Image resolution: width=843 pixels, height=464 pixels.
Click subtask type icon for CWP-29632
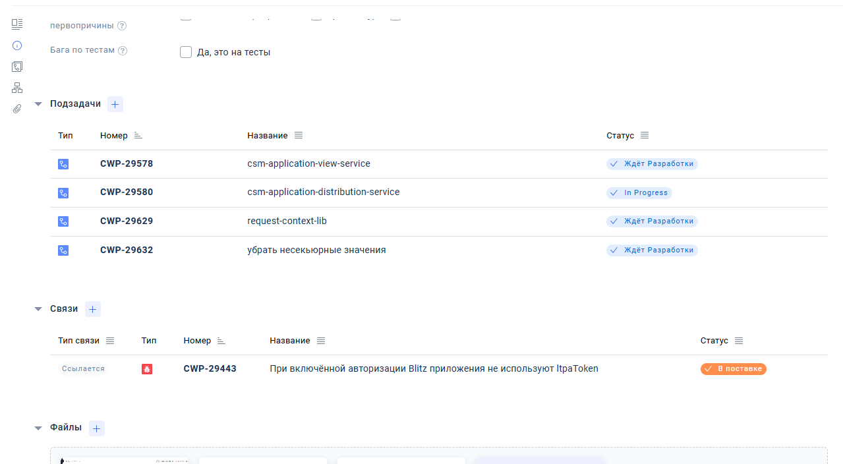(63, 250)
